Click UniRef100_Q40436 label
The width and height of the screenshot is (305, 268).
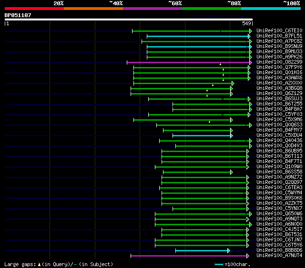(279, 141)
